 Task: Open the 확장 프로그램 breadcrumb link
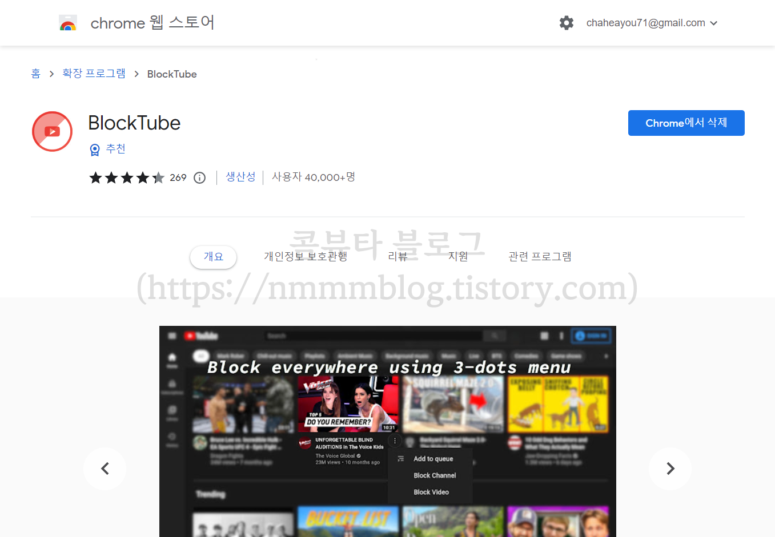pyautogui.click(x=94, y=74)
